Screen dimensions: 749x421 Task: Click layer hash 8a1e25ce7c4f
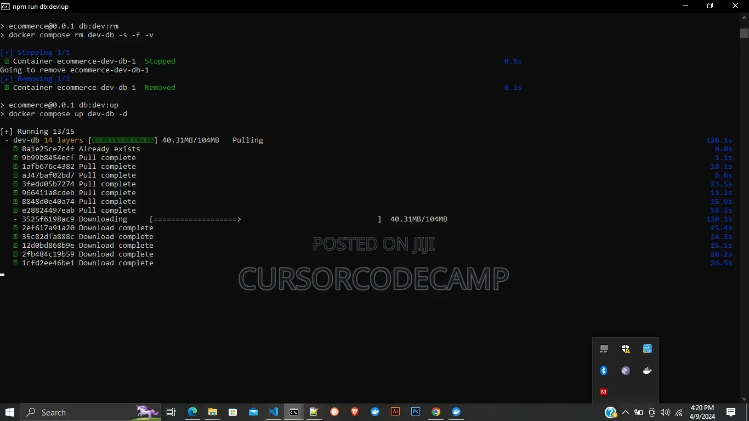pos(48,149)
